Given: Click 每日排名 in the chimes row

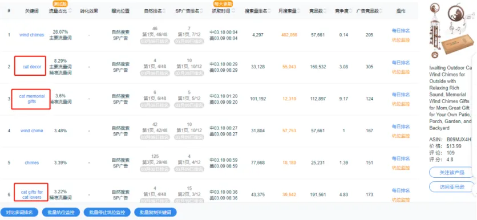Looking at the screenshot, I should (401, 158).
